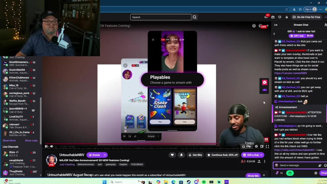This screenshot has height=184, width=327.
Task: Select the NativeAmerican tag
Action: point(86,164)
